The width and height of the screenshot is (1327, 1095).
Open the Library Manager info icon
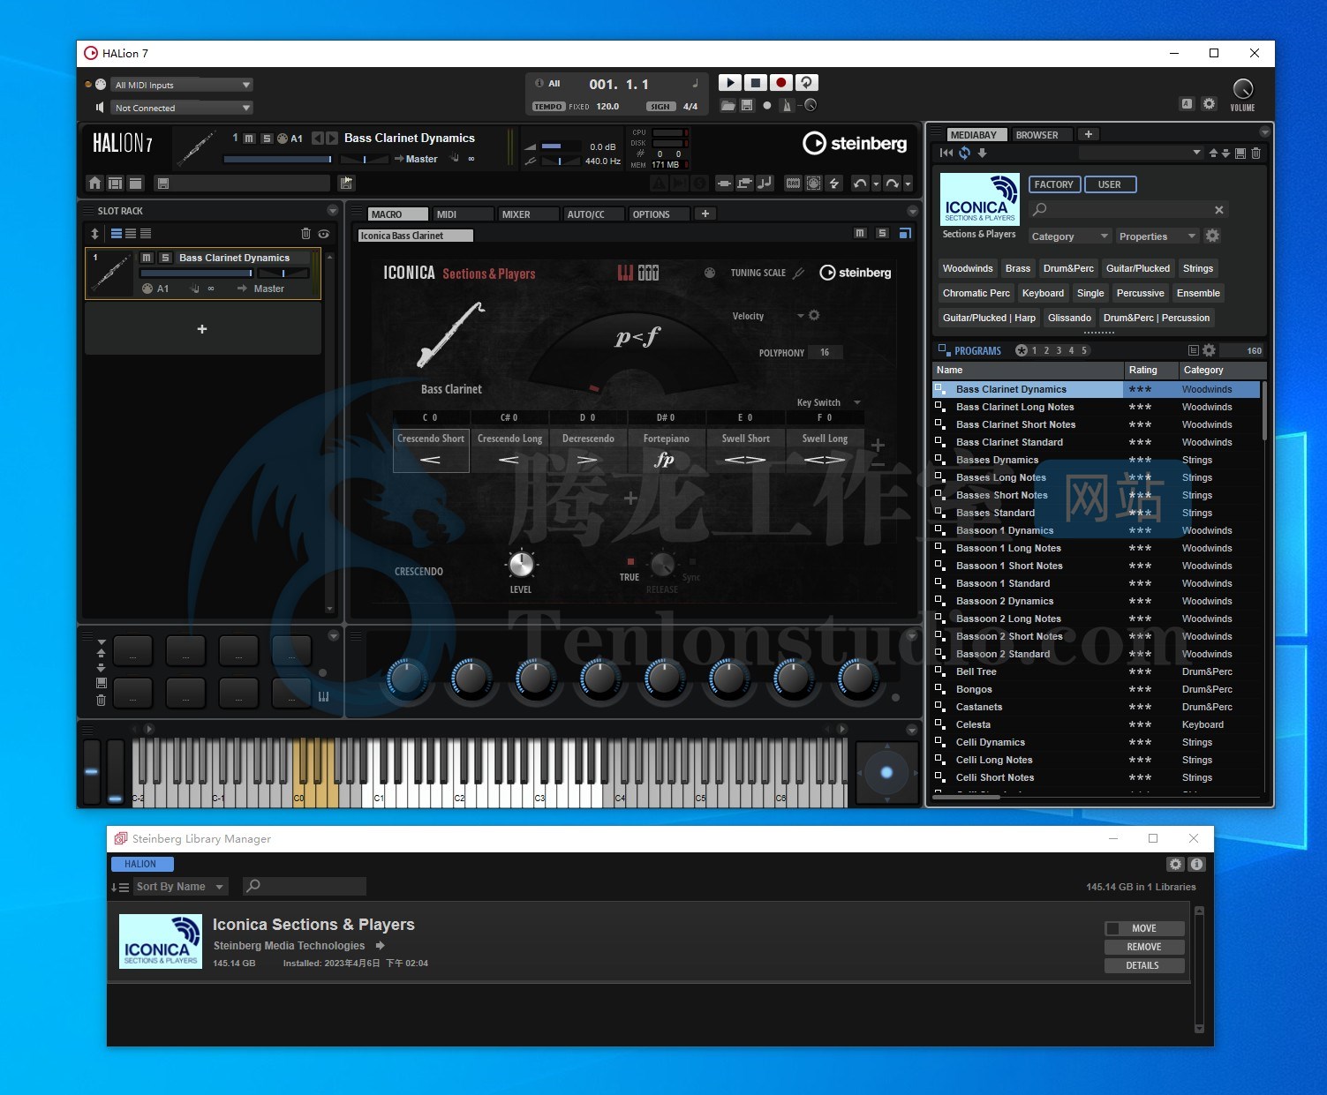(x=1196, y=864)
